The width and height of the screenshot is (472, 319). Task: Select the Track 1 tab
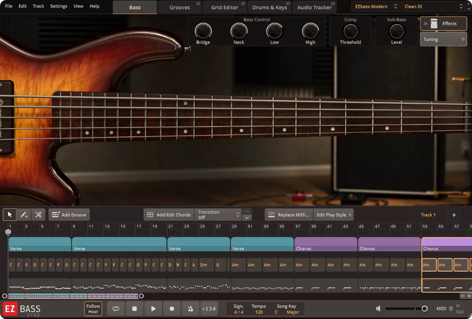[429, 215]
